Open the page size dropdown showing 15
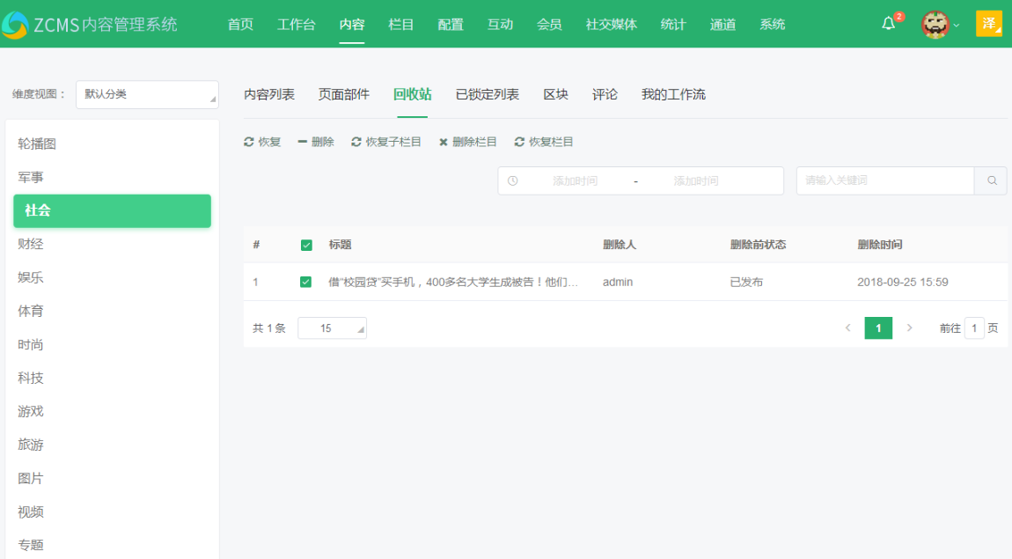The width and height of the screenshot is (1012, 559). [332, 327]
